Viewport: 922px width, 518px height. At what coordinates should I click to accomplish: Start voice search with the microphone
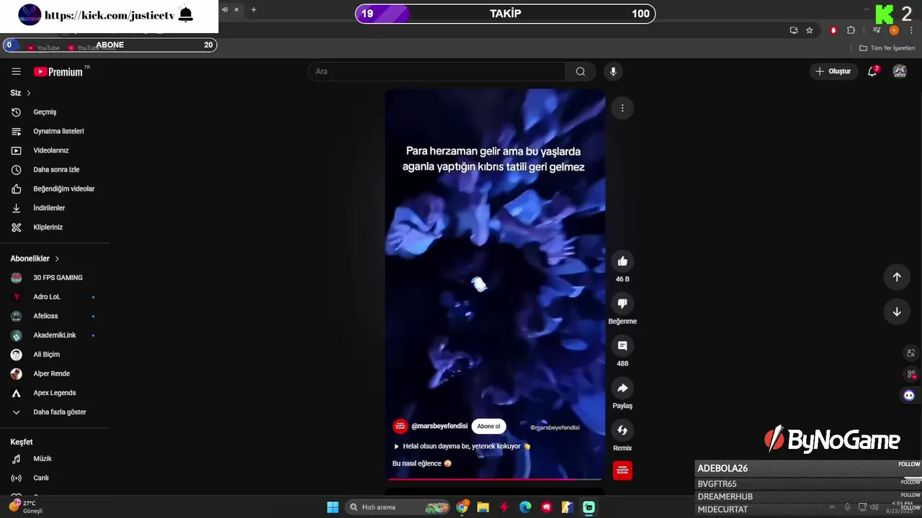pyautogui.click(x=613, y=71)
